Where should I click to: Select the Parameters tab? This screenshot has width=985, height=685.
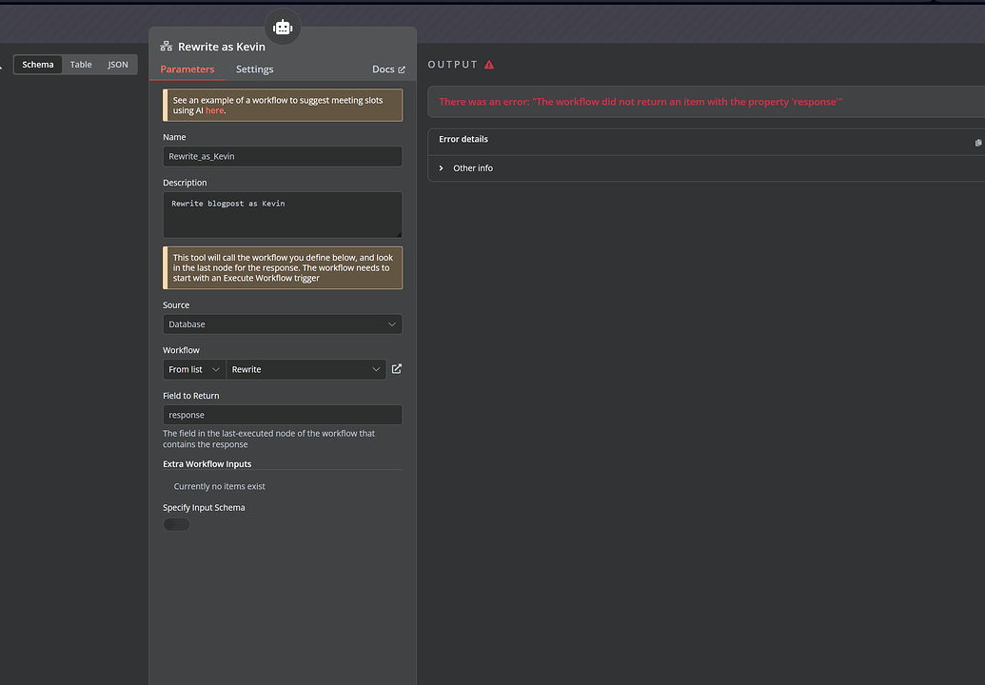click(x=187, y=68)
